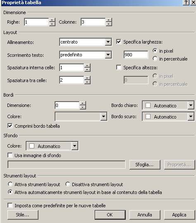Increase Spaziatura interna celle value
Viewport: 196px width, 223px height.
87,65
